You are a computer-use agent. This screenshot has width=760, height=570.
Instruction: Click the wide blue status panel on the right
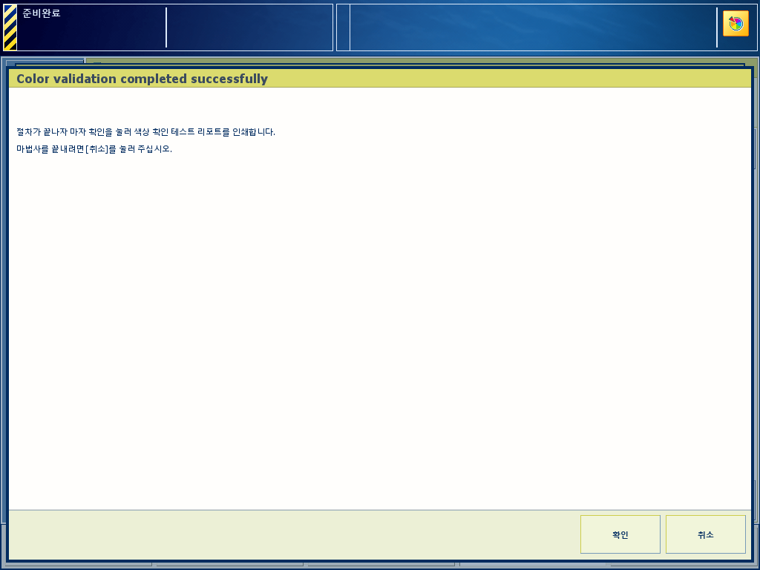point(533,27)
